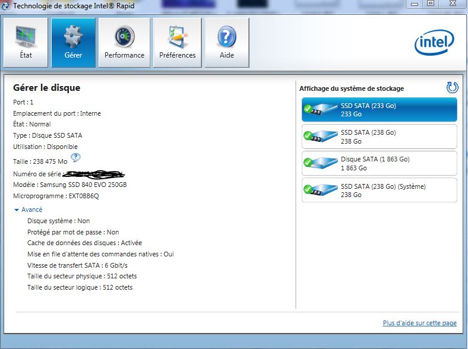Open the État status tab

(x=26, y=42)
